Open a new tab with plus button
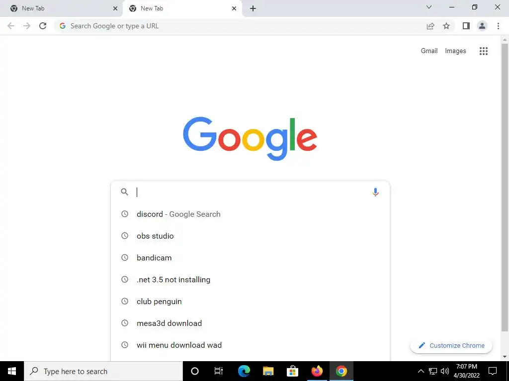 (x=253, y=9)
